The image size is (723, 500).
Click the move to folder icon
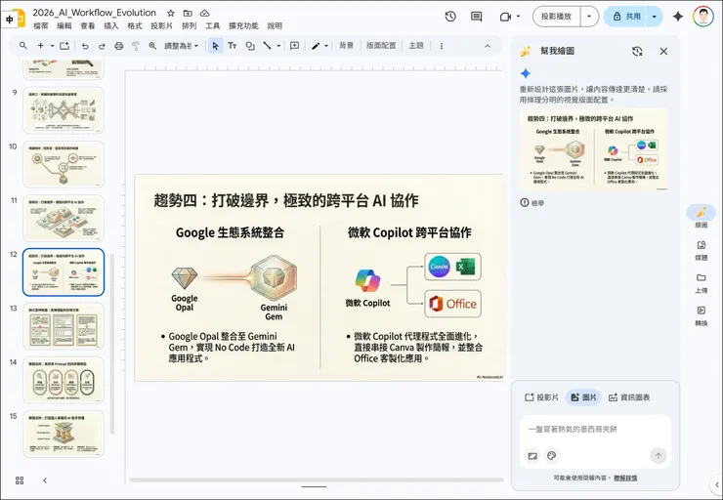tap(188, 13)
